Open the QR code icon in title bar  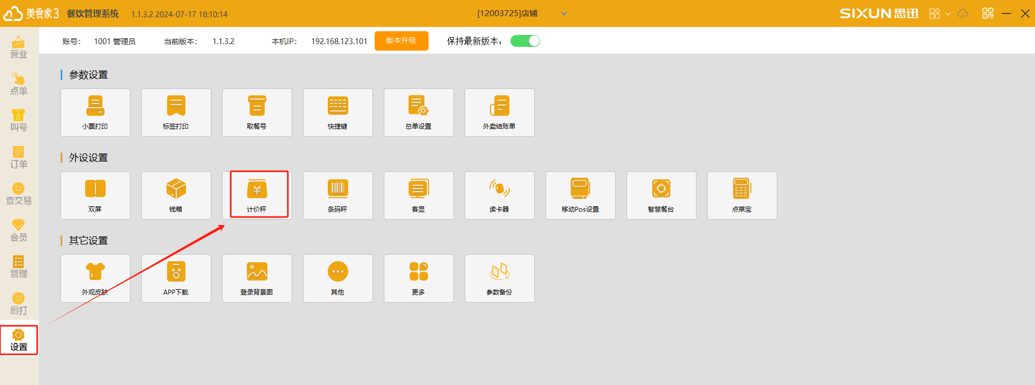[988, 13]
